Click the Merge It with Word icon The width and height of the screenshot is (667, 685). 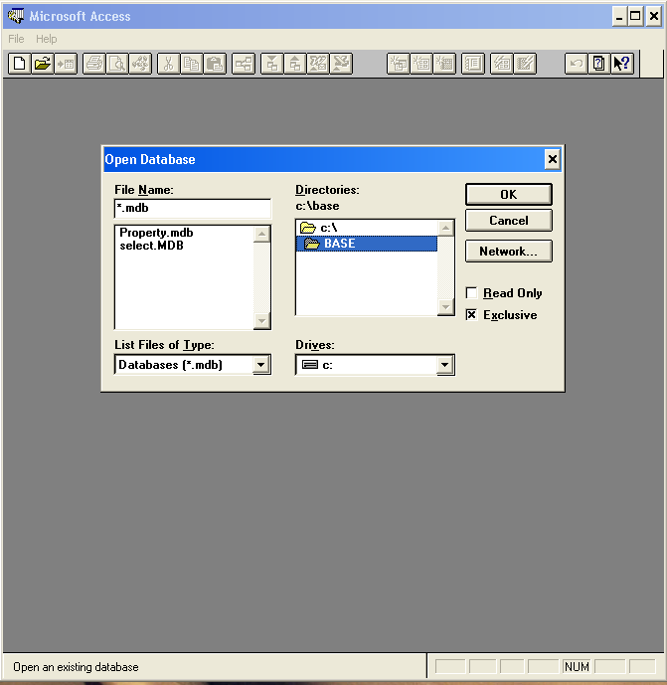pos(318,64)
